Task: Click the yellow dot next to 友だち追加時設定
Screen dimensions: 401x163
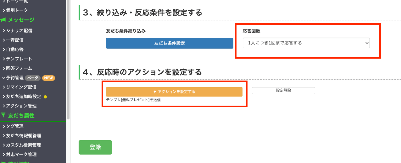Action: 45,97
